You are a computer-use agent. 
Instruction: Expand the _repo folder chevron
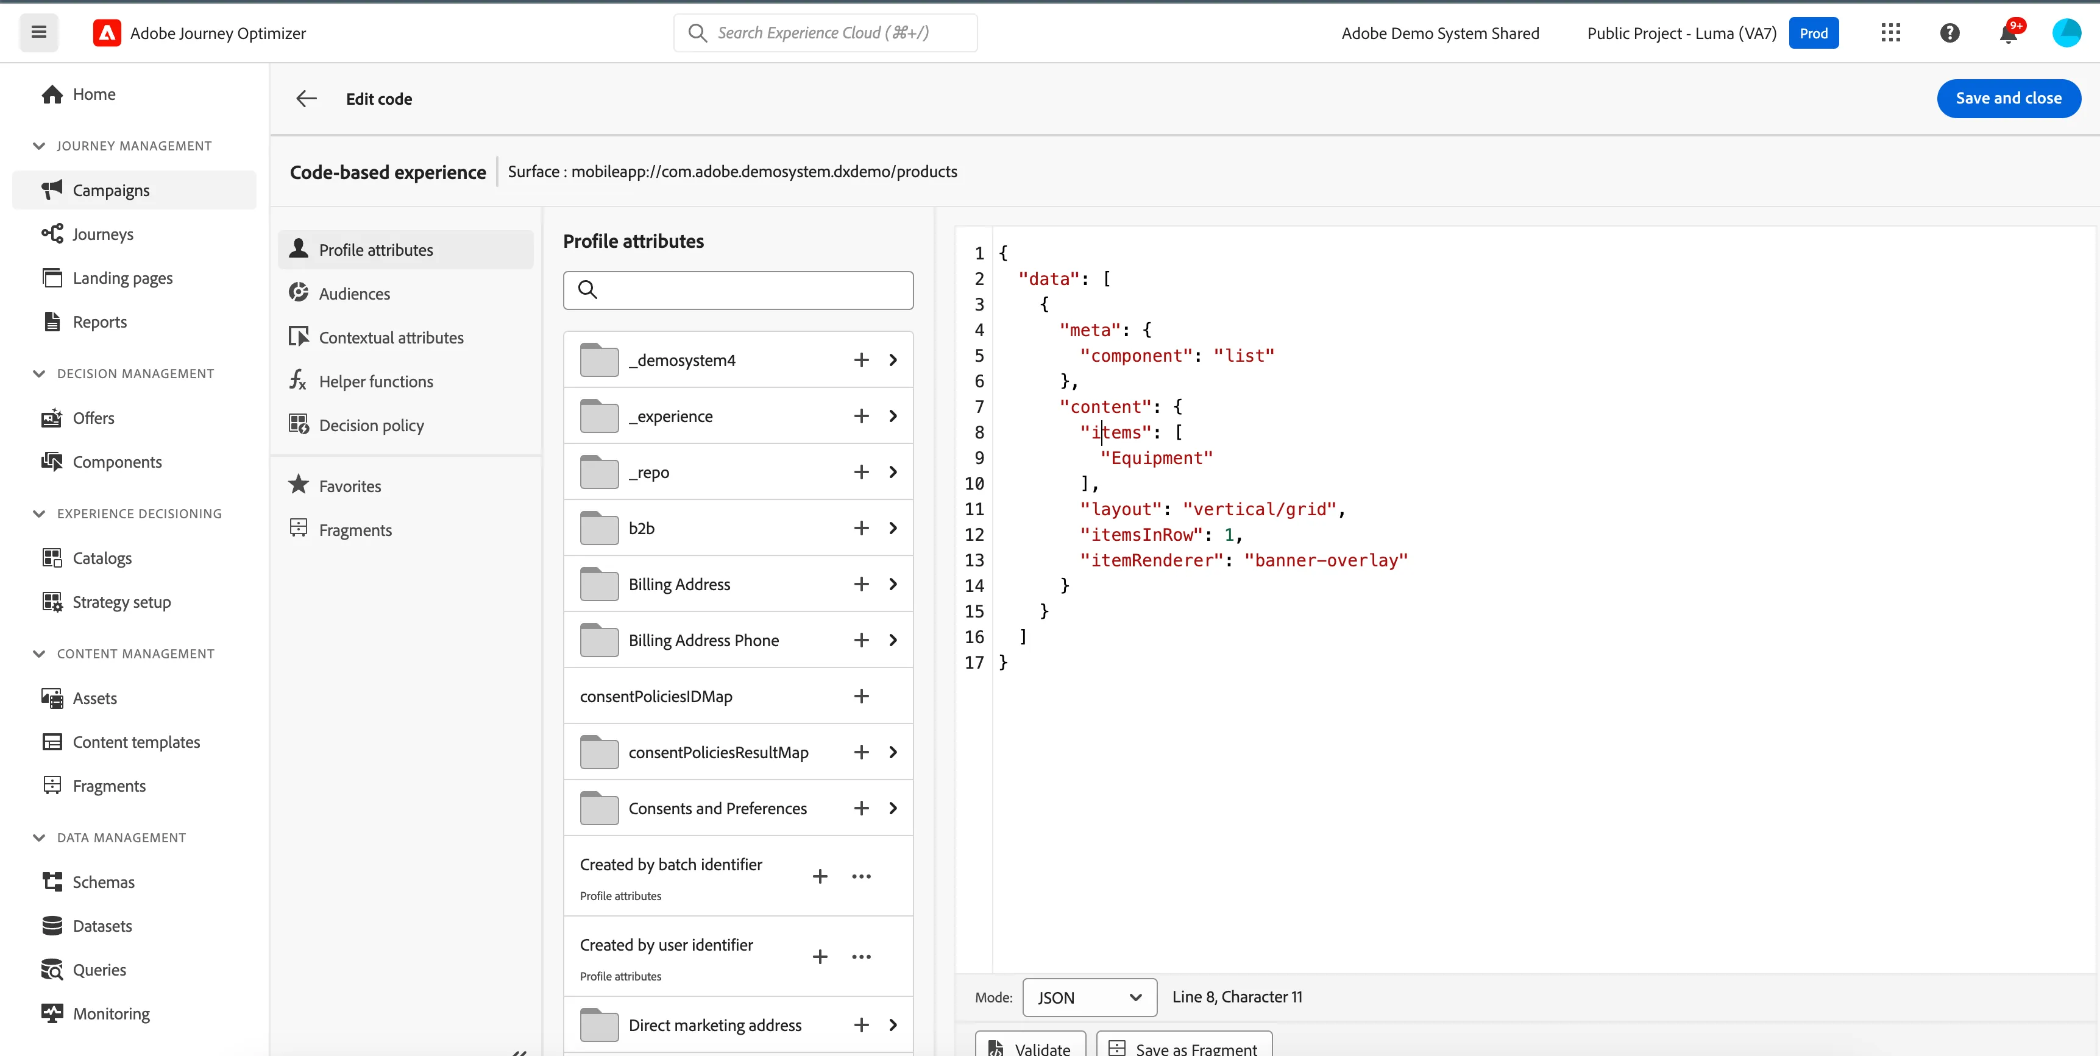893,473
